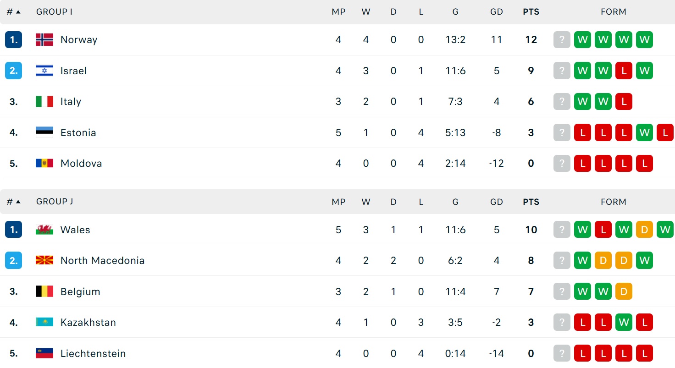Click Israel rank 2 light-blue badge

pos(14,71)
